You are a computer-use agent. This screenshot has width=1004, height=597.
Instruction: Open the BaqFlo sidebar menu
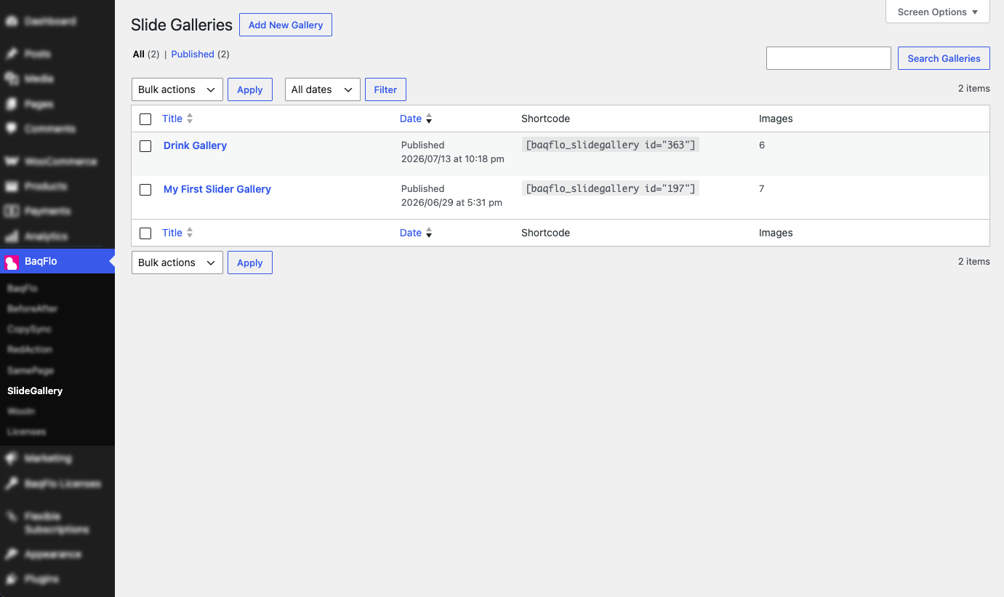pyautogui.click(x=57, y=261)
